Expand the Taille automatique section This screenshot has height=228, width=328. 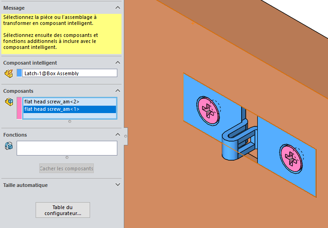118,185
